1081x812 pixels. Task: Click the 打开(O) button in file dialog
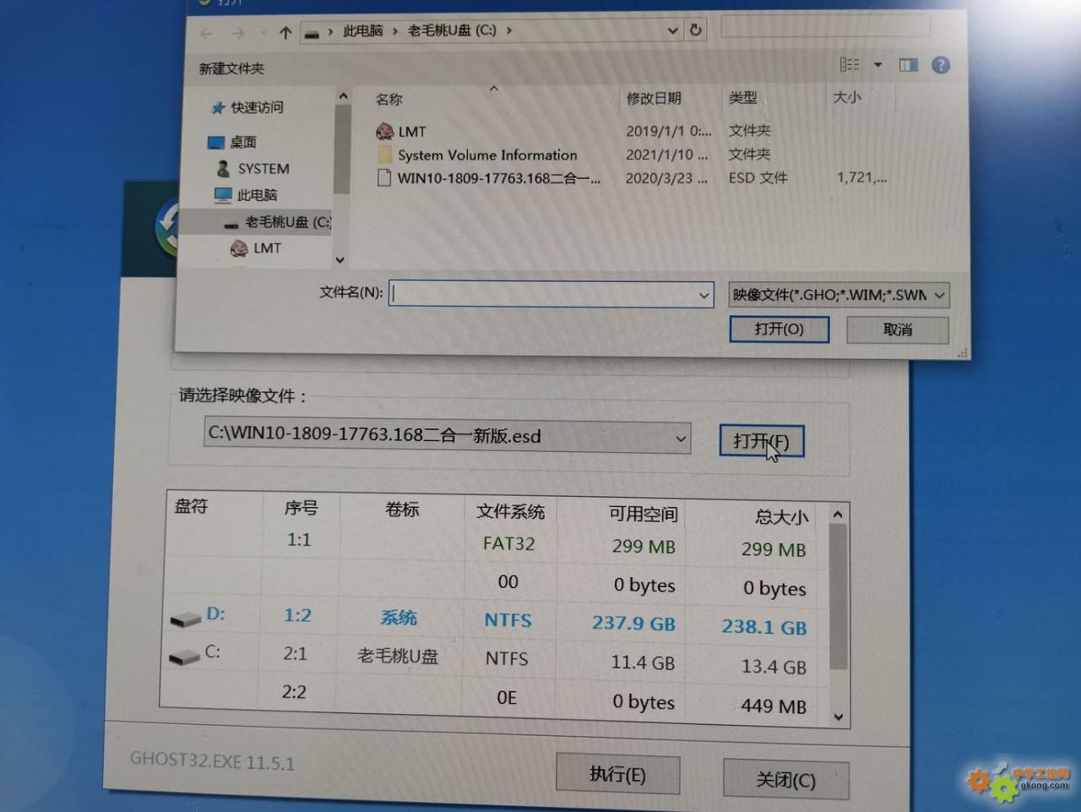(x=779, y=329)
